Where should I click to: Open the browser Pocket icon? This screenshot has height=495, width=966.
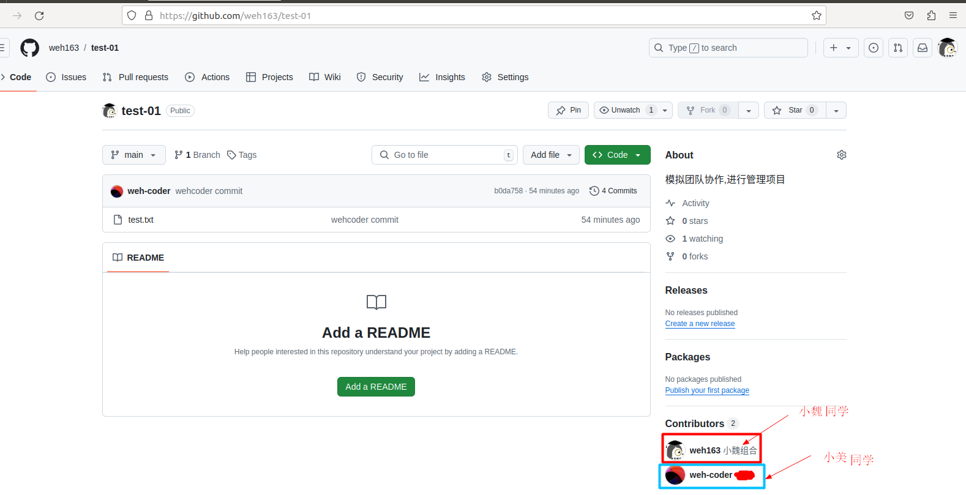point(909,16)
